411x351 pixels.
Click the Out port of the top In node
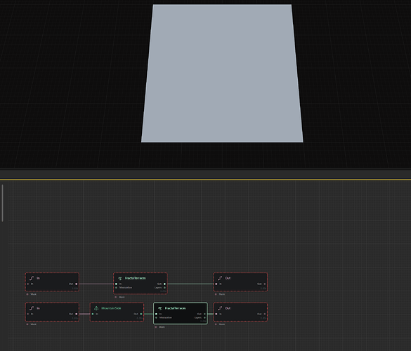[77, 284]
